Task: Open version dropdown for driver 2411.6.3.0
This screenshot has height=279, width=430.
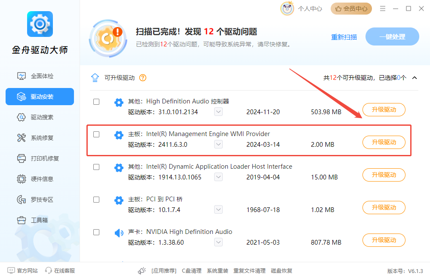Action: [218, 144]
